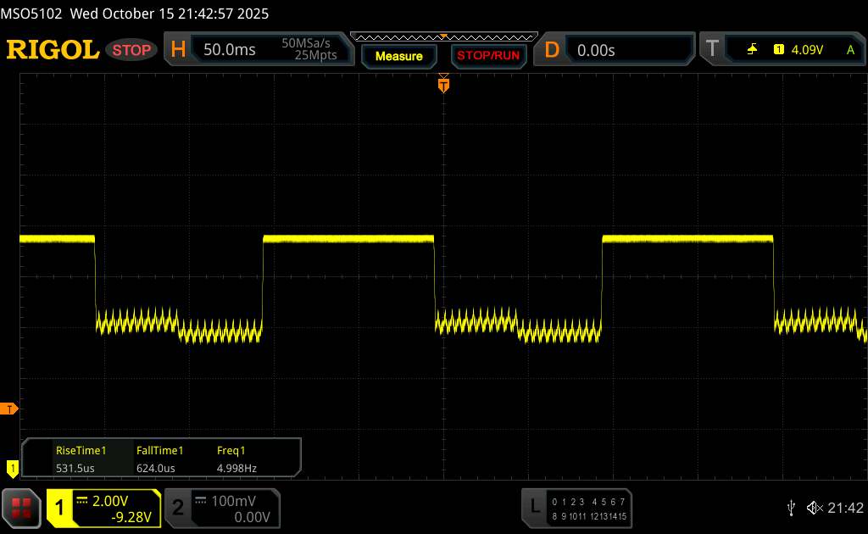Click the USB connection status icon
This screenshot has height=534, width=868.
[791, 507]
